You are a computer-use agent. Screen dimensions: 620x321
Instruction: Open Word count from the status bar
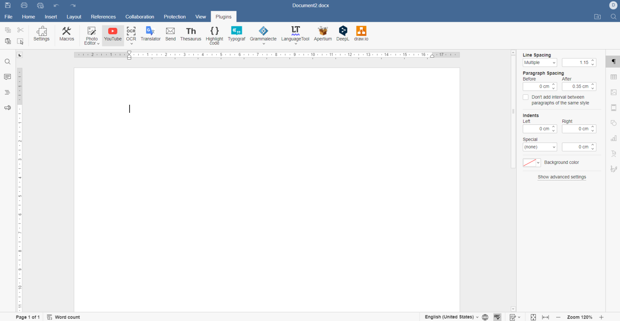pyautogui.click(x=67, y=317)
